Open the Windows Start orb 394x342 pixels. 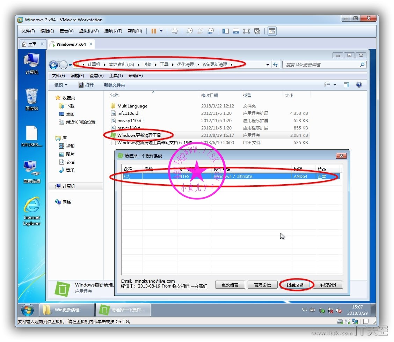pos(28,310)
